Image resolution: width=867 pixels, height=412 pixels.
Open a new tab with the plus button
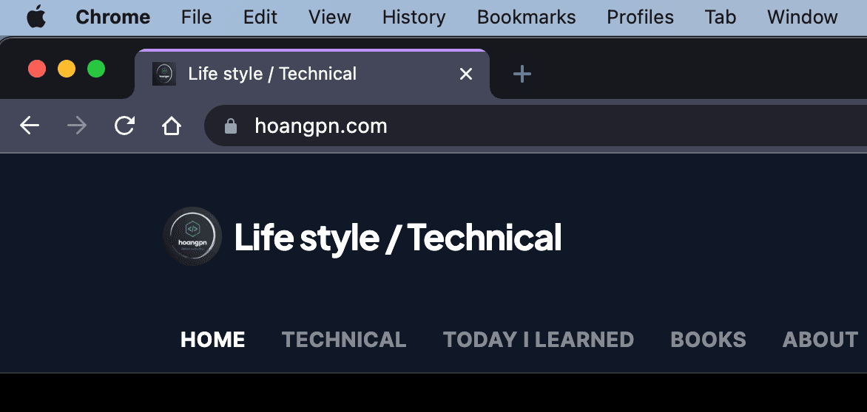(x=522, y=74)
